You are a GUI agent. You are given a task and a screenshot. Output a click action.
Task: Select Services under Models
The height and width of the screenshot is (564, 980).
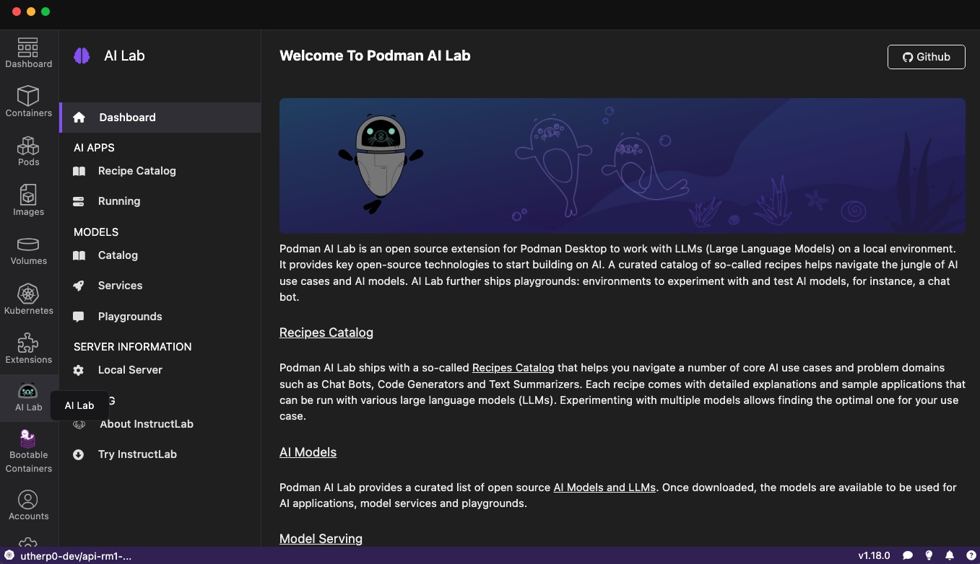[x=120, y=286]
